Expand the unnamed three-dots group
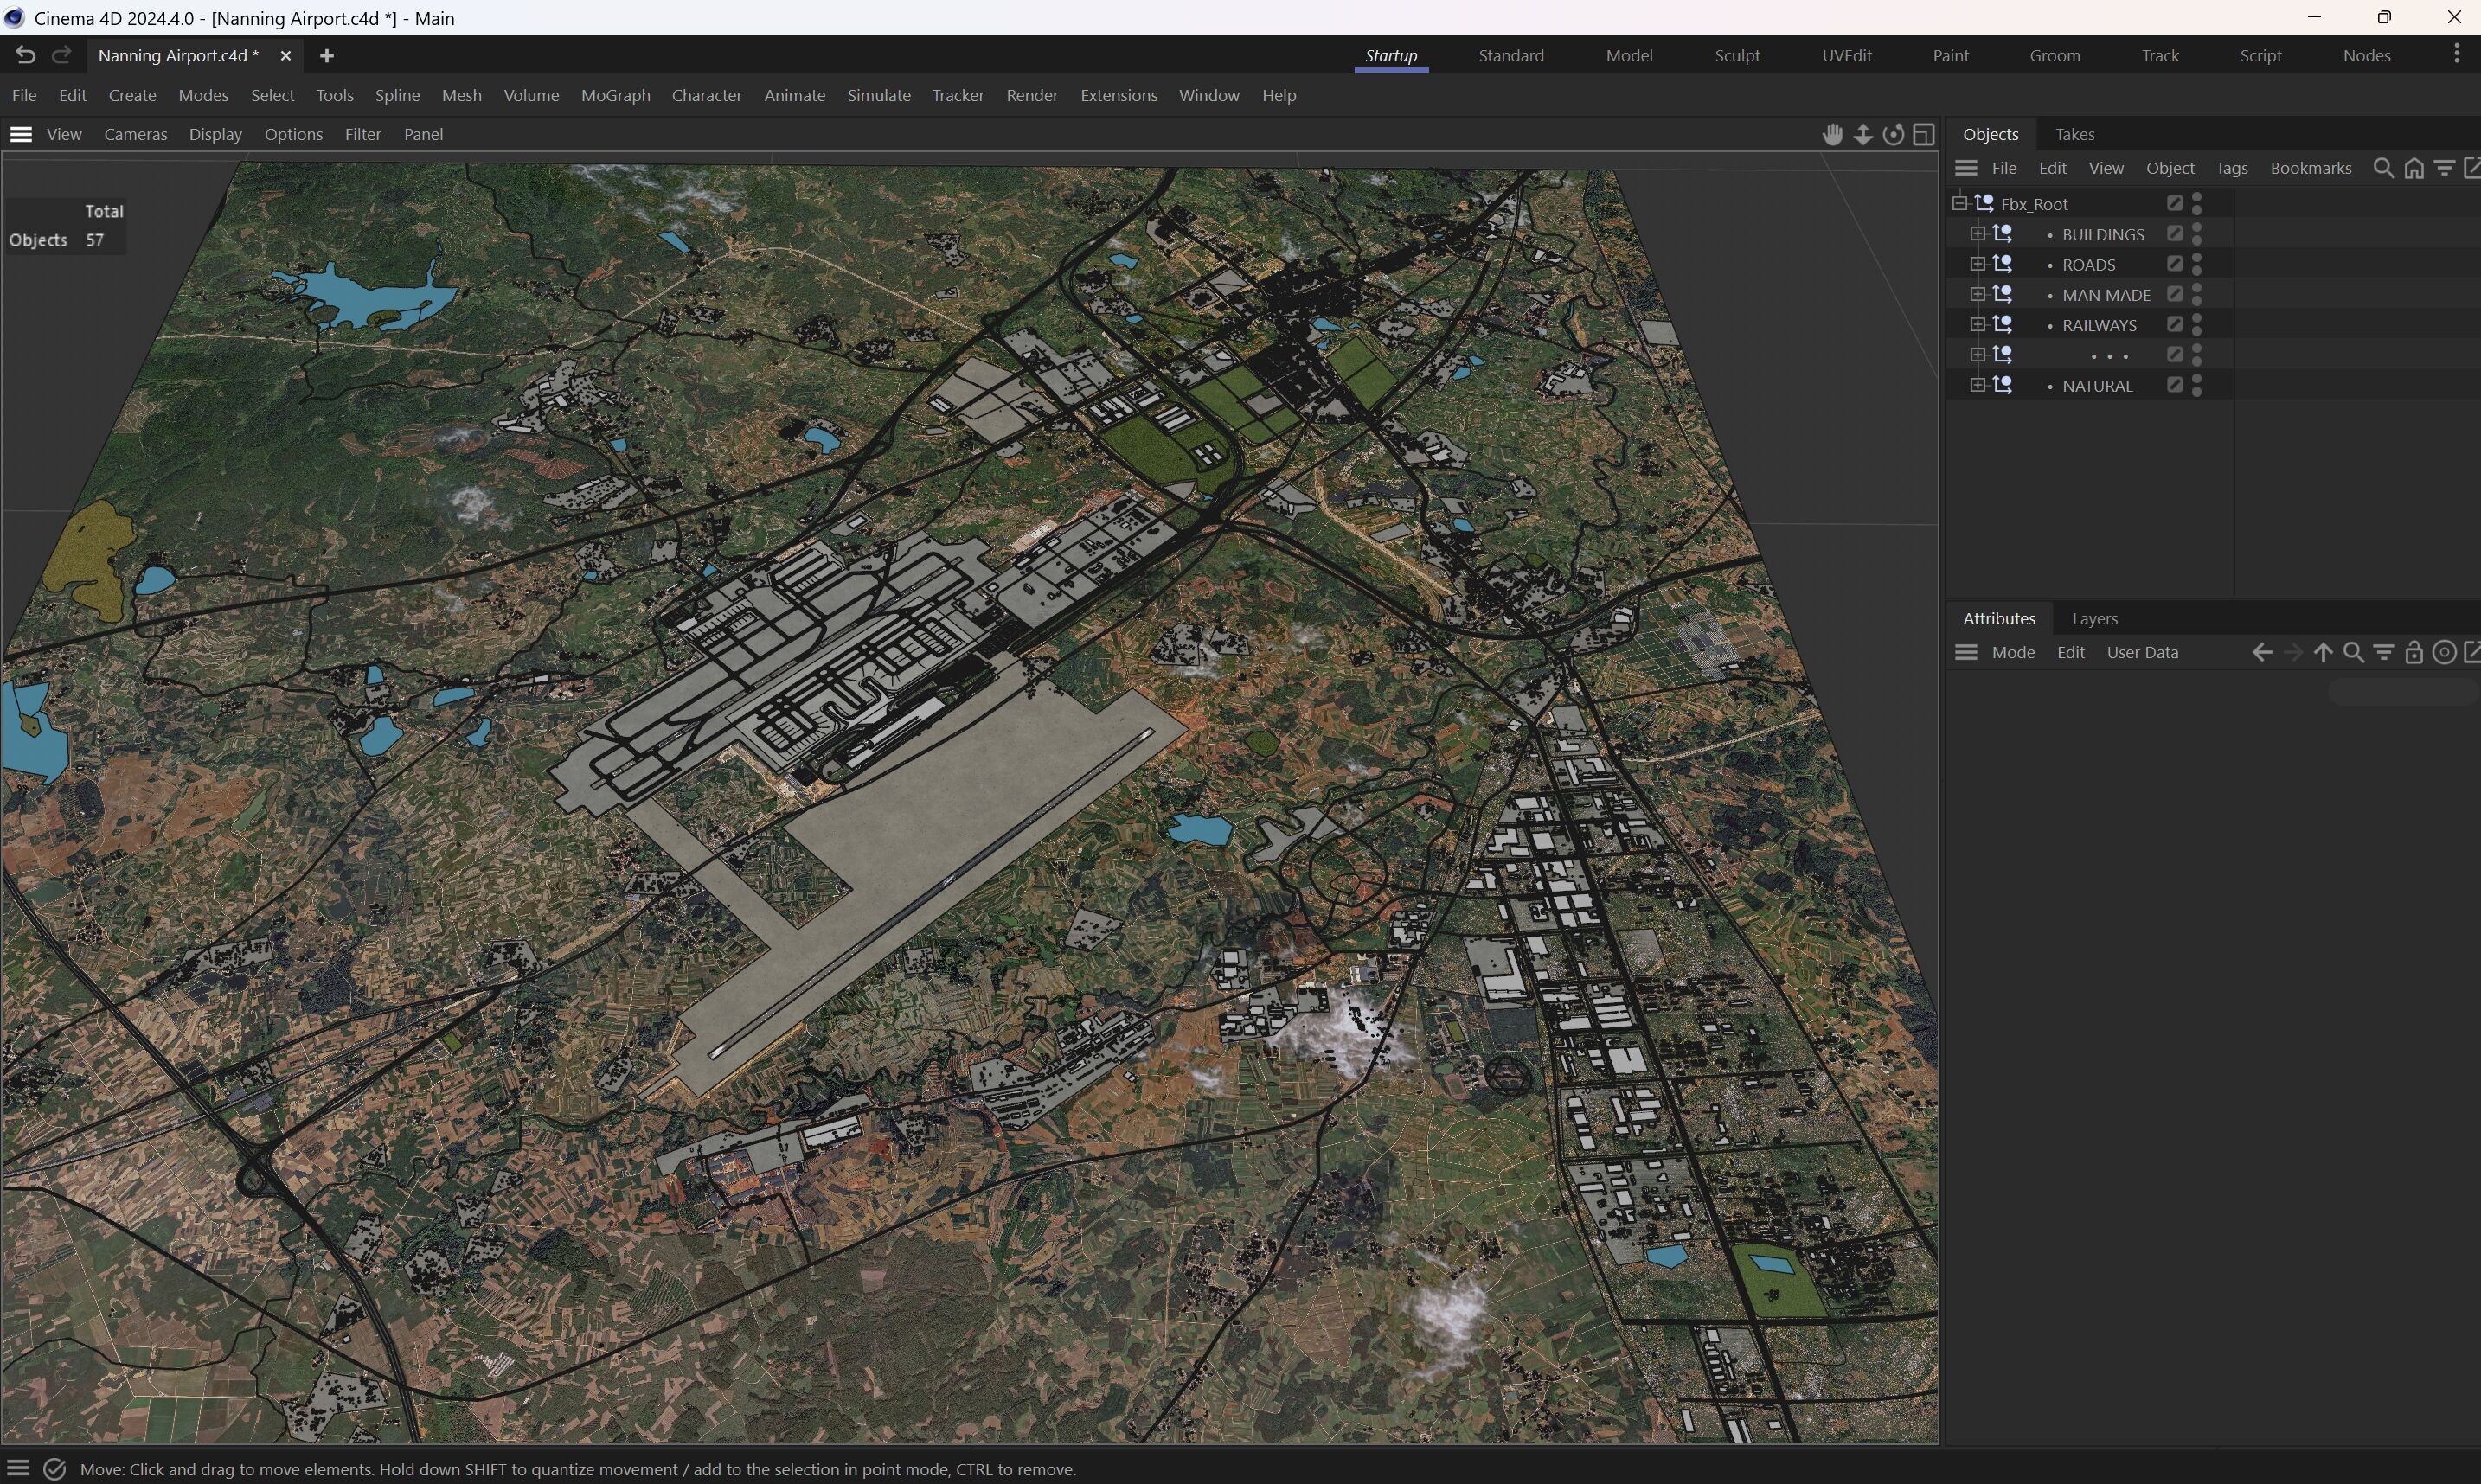The image size is (2481, 1484). [x=1977, y=354]
